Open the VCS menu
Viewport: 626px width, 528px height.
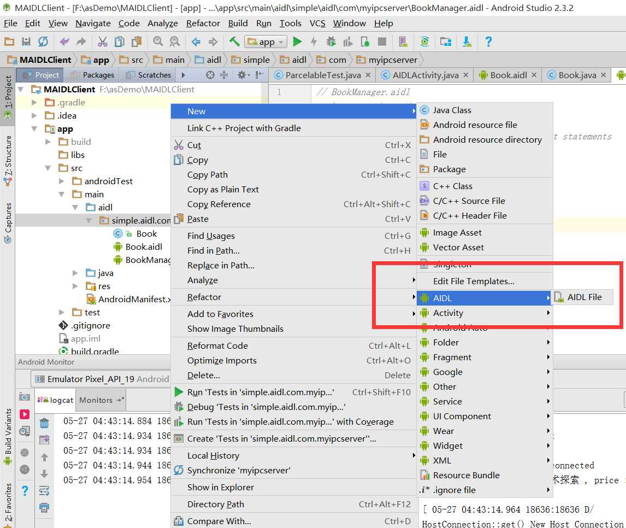(317, 23)
